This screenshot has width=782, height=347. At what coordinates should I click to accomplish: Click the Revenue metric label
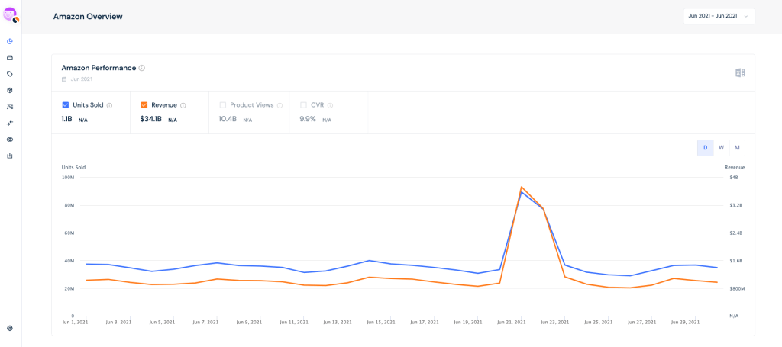[x=164, y=105]
